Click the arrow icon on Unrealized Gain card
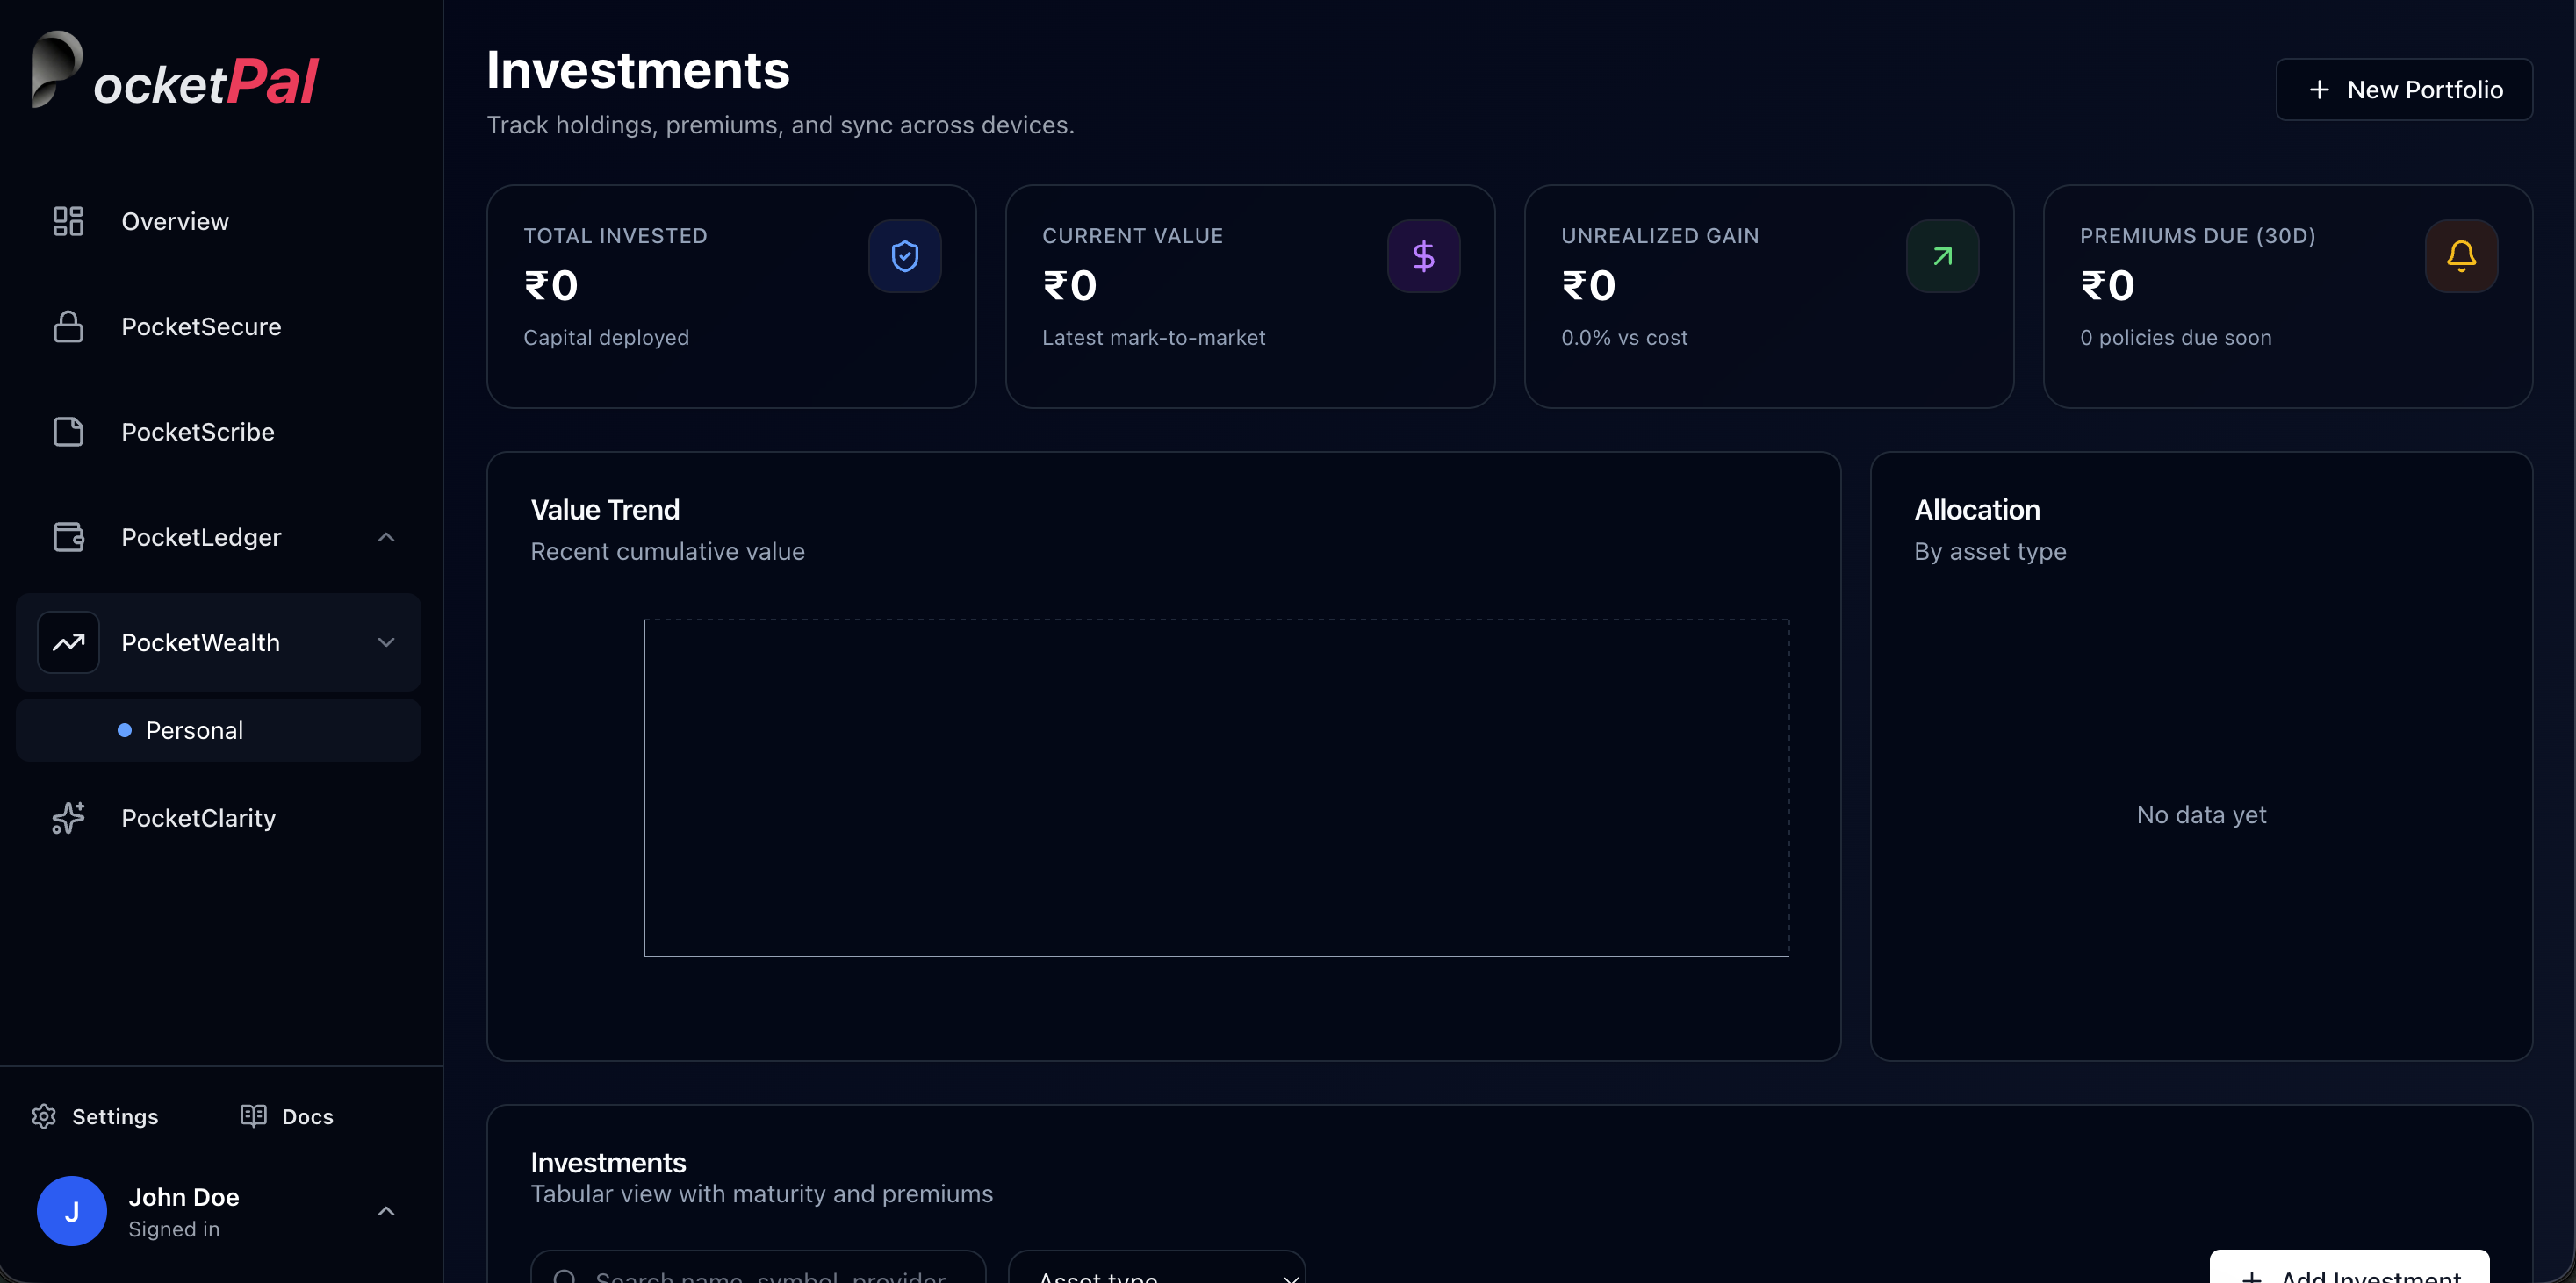2576x1283 pixels. tap(1942, 257)
